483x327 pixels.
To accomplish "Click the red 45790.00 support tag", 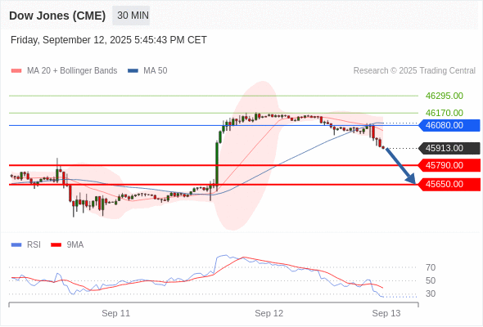I will (449, 165).
